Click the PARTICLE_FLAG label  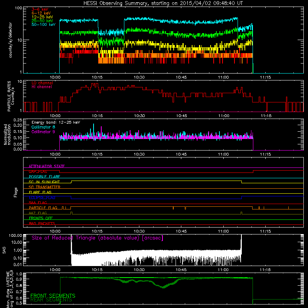tap(43, 208)
